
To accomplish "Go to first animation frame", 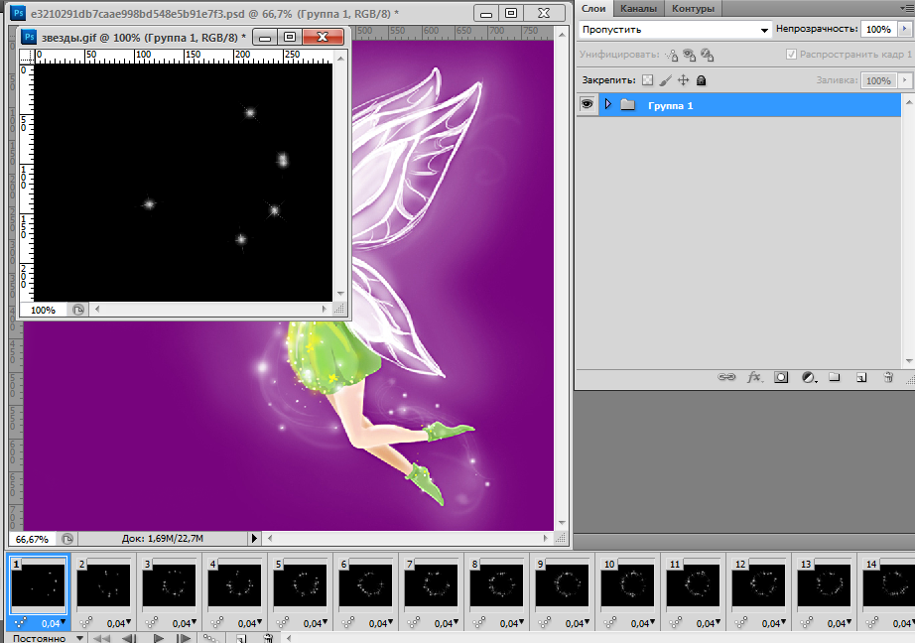I will pyautogui.click(x=101, y=638).
